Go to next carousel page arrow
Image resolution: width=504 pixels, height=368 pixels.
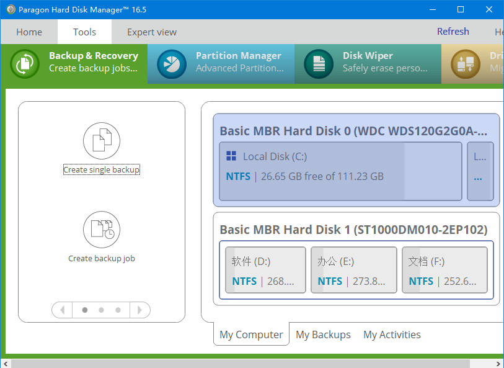coord(140,310)
